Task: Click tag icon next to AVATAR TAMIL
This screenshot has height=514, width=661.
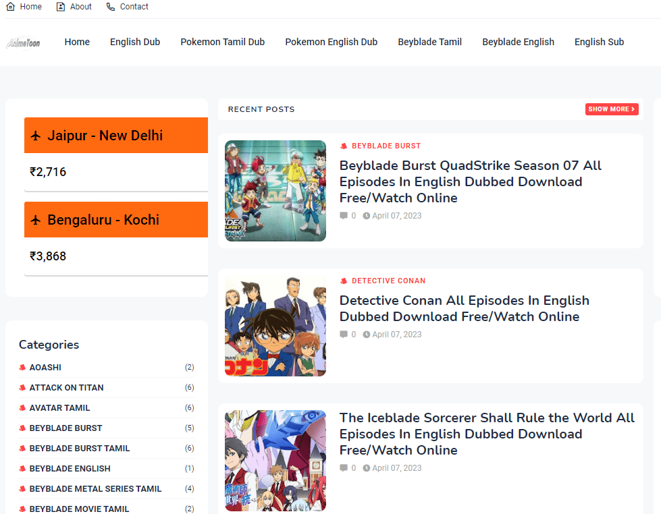Action: (x=22, y=408)
